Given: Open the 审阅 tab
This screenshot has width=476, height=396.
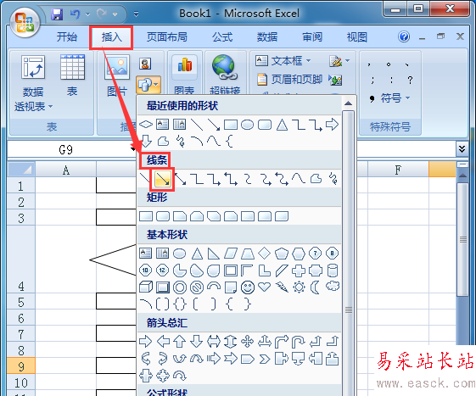Looking at the screenshot, I should (x=312, y=37).
